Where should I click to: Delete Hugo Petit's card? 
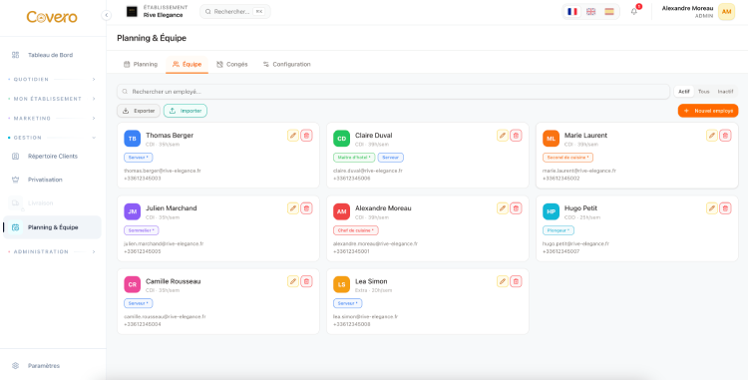tap(725, 208)
